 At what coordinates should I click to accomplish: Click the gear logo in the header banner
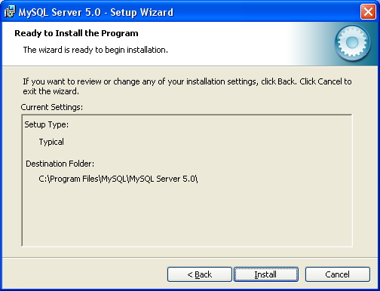pos(352,43)
